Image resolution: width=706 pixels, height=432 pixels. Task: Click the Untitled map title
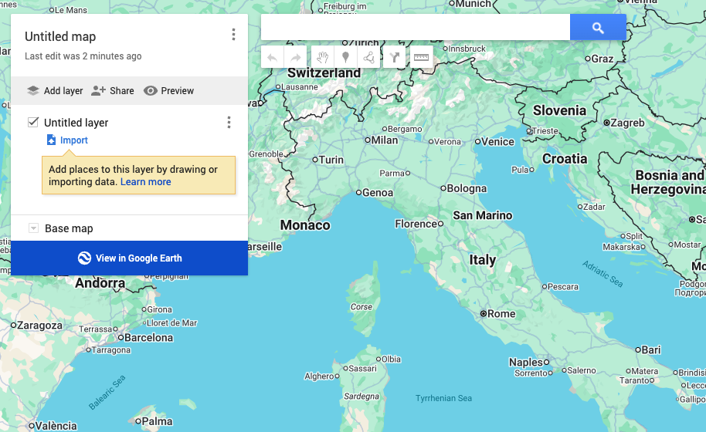point(60,36)
